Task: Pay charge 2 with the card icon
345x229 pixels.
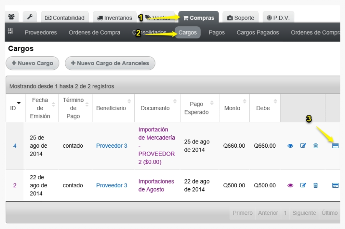Action: (335, 185)
